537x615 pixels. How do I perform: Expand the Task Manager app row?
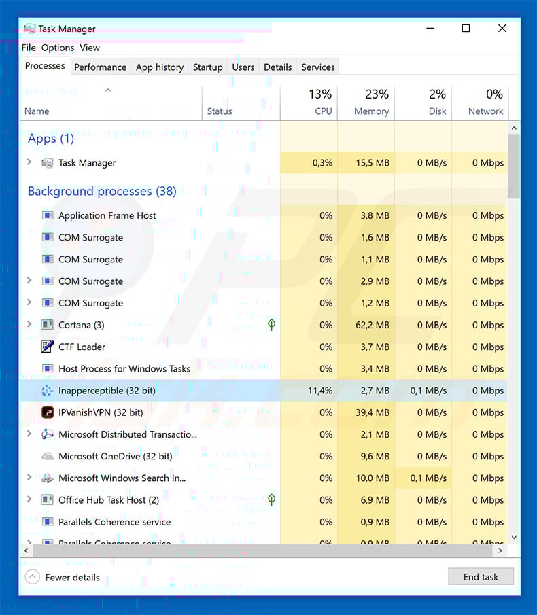point(29,162)
